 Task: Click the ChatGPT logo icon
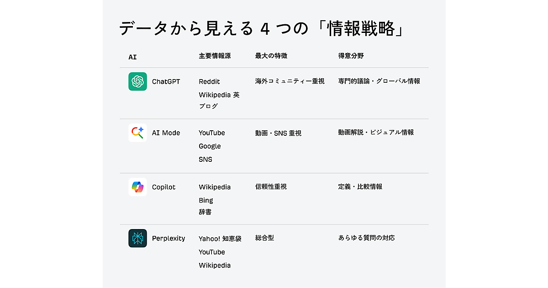click(137, 81)
